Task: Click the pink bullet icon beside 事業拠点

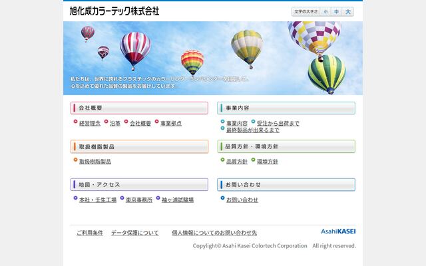Action: point(157,122)
